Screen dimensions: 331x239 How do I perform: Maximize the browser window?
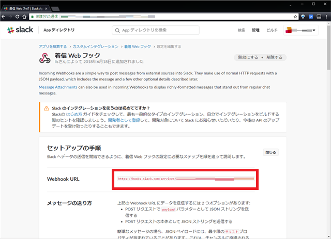coord(314,4)
